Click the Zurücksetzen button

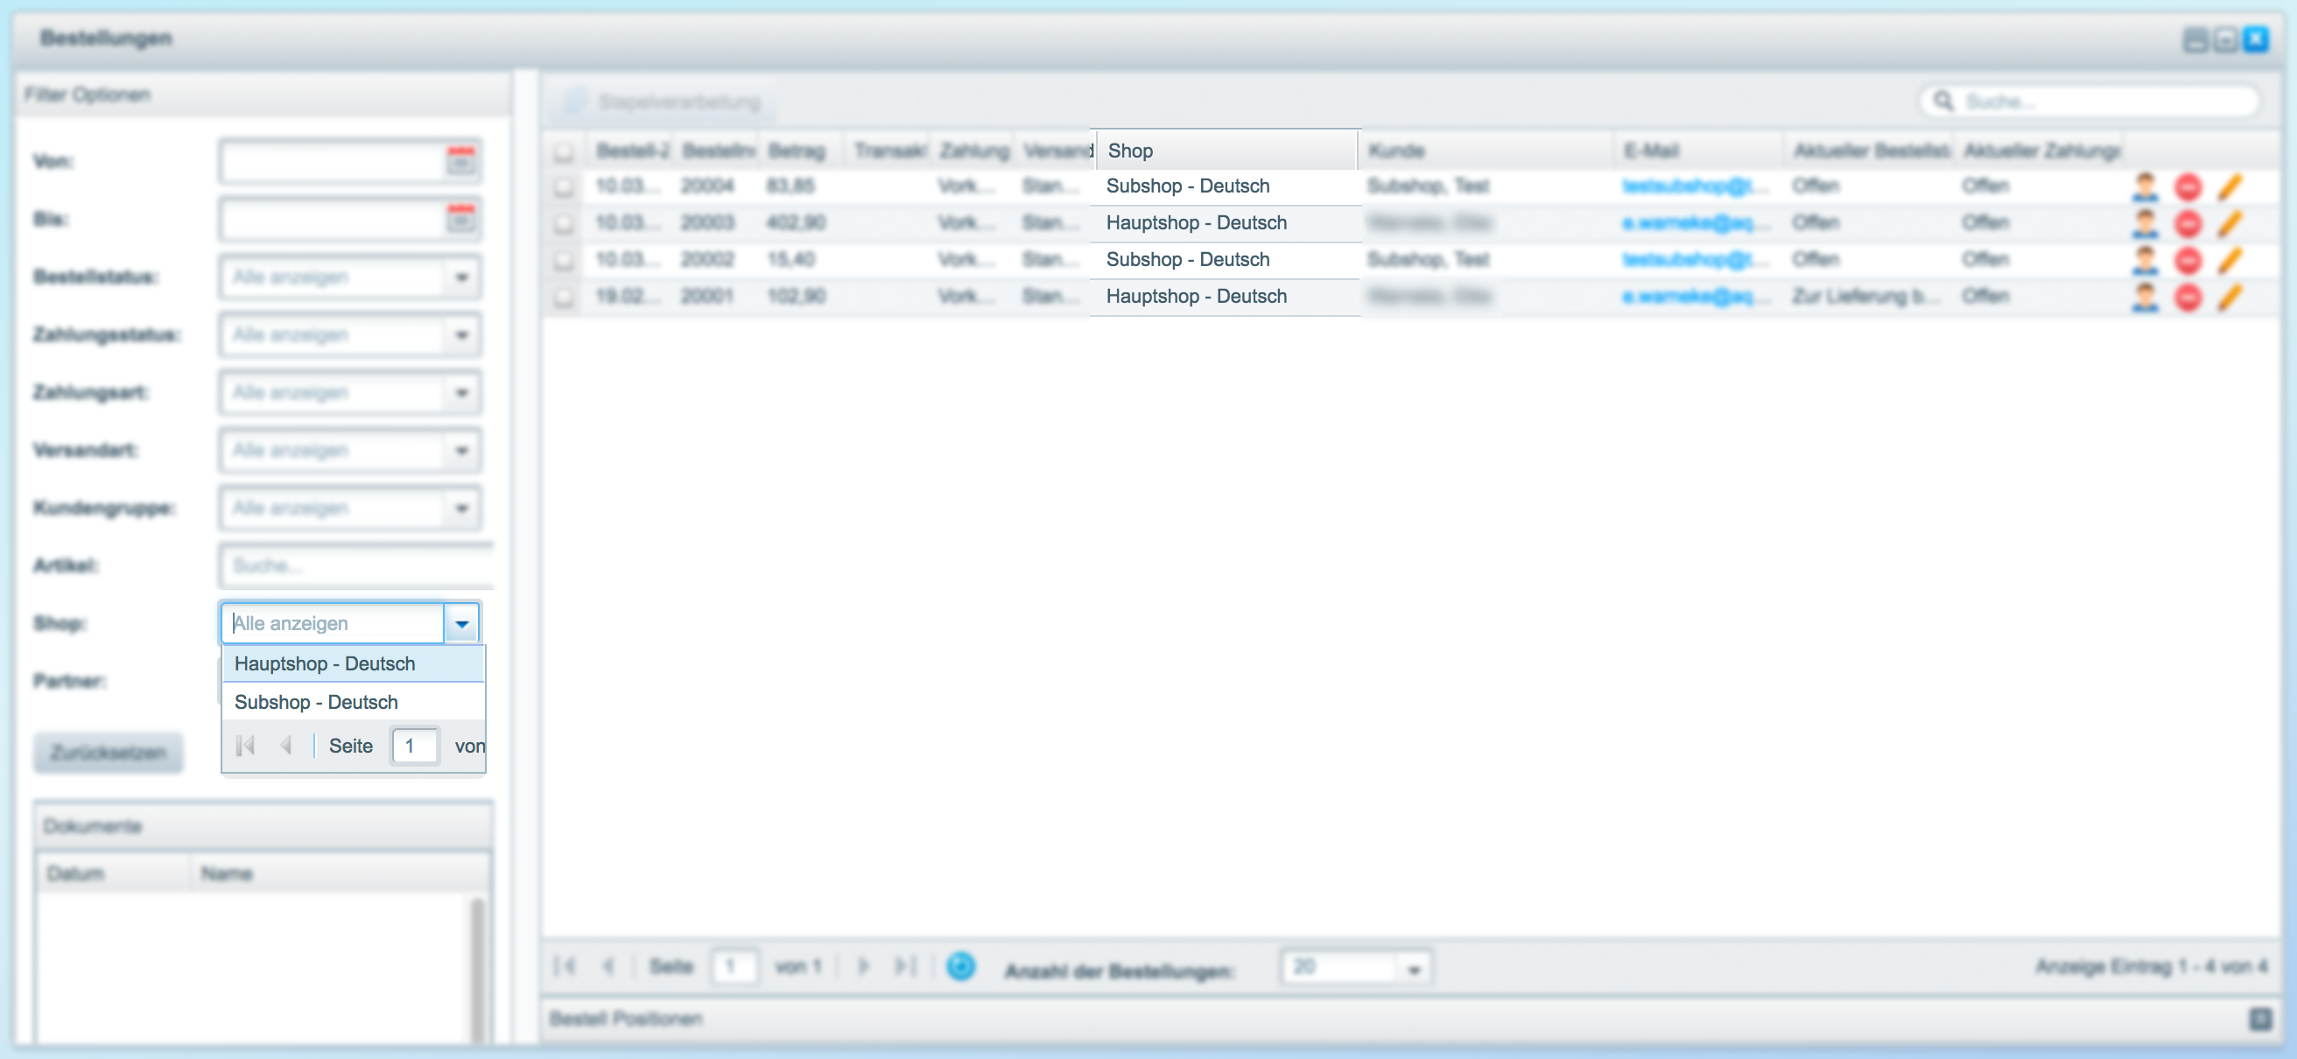[108, 753]
